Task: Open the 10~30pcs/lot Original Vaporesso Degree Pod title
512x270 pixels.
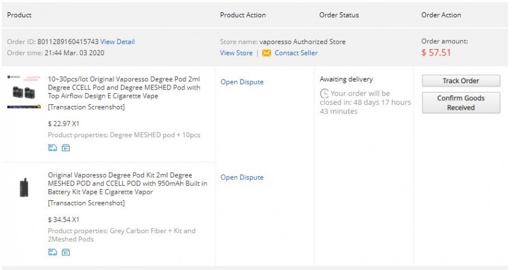Action: tap(124, 88)
